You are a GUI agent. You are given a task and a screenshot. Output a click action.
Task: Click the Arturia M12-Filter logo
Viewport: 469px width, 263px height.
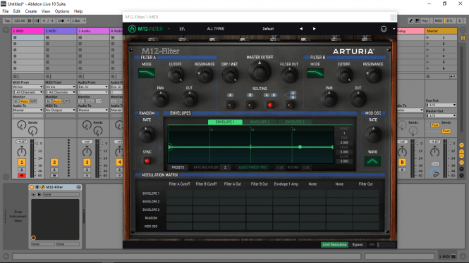pos(145,29)
